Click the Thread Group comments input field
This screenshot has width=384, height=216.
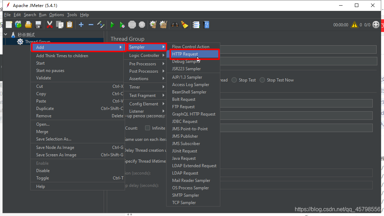(x=298, y=61)
